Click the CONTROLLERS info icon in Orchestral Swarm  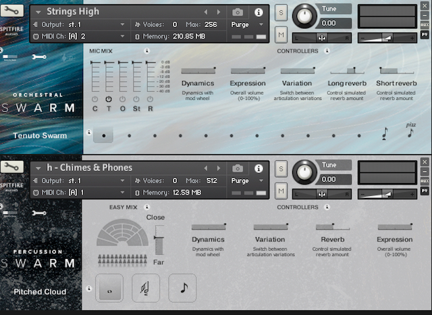point(327,51)
